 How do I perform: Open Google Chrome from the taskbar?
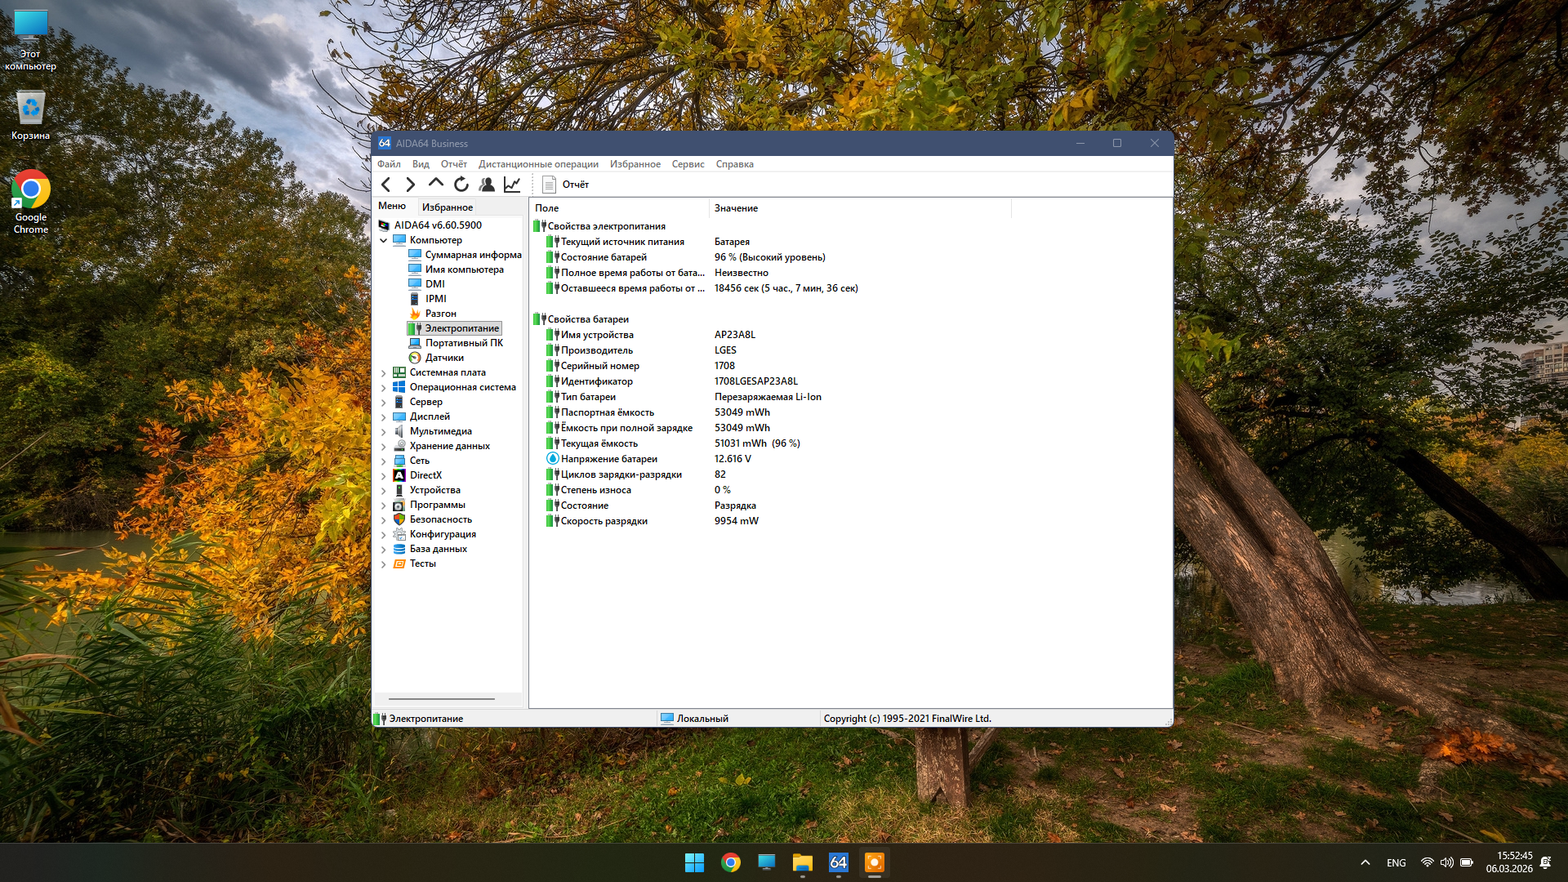point(731,862)
